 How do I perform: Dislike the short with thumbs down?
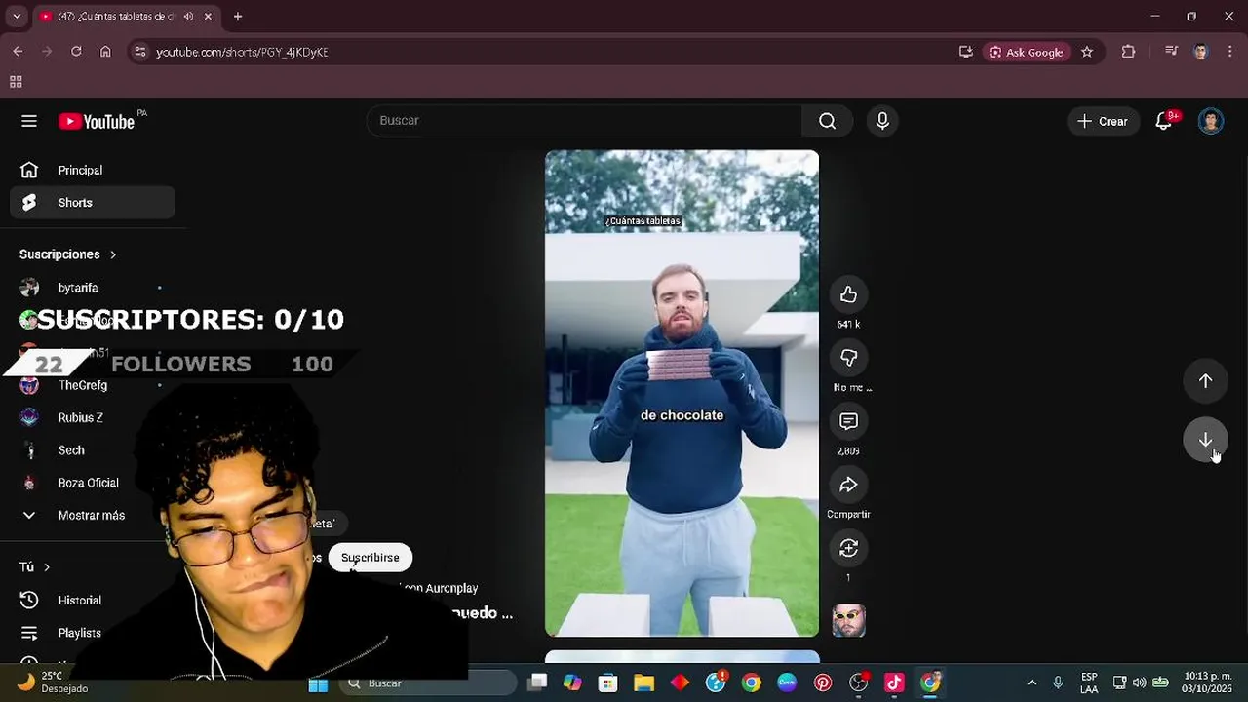tap(848, 358)
